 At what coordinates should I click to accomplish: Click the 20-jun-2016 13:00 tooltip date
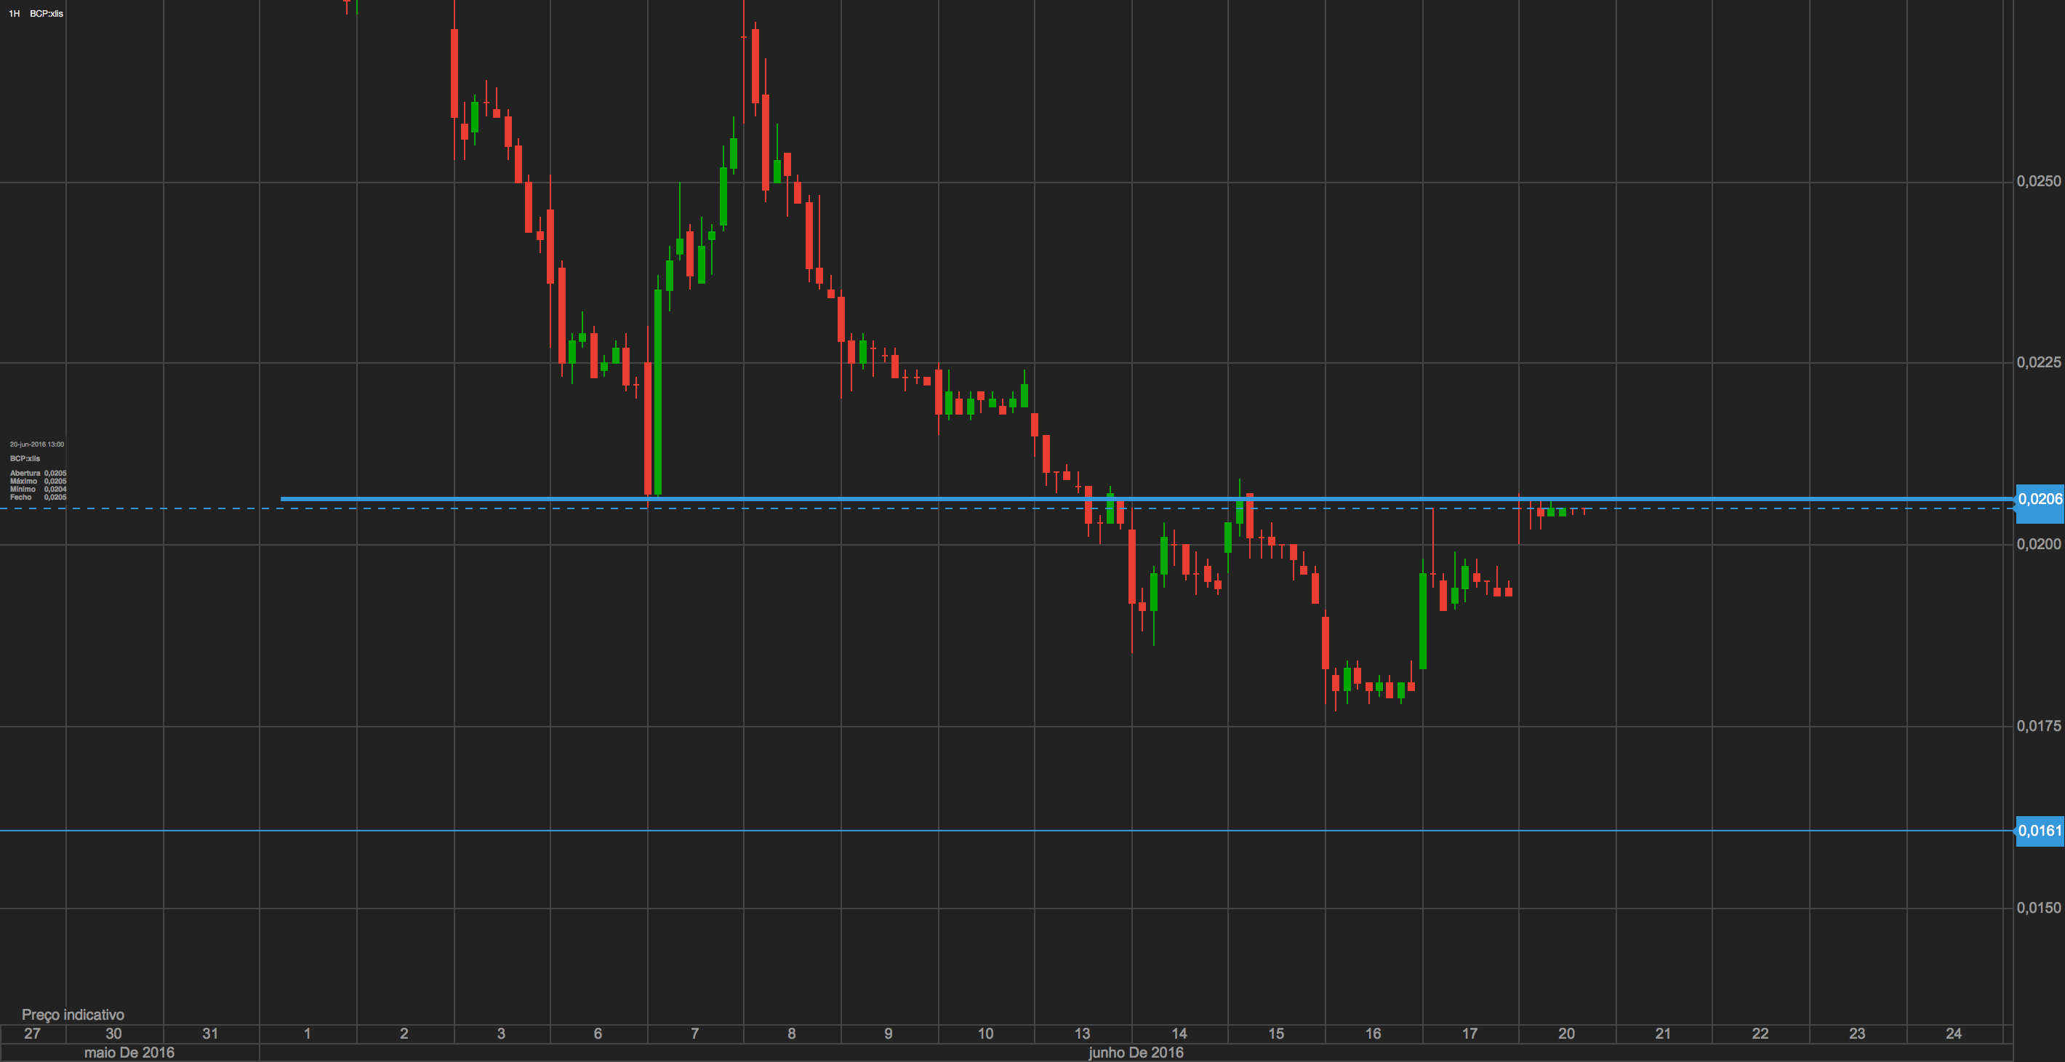37,444
